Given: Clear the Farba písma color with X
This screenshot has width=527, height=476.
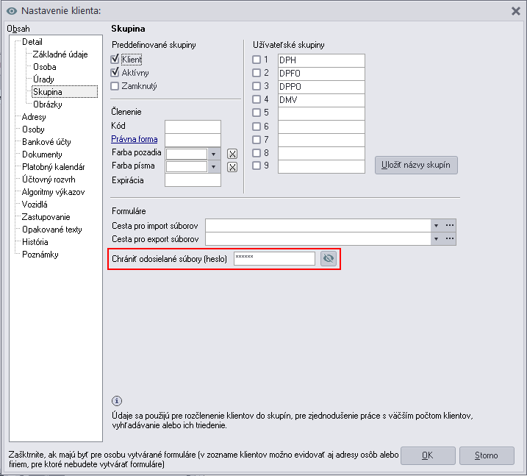Looking at the screenshot, I should point(232,167).
